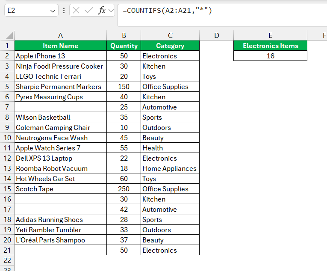The height and width of the screenshot is (271, 327).
Task: Click quantity 250 in column B
Action: point(124,189)
